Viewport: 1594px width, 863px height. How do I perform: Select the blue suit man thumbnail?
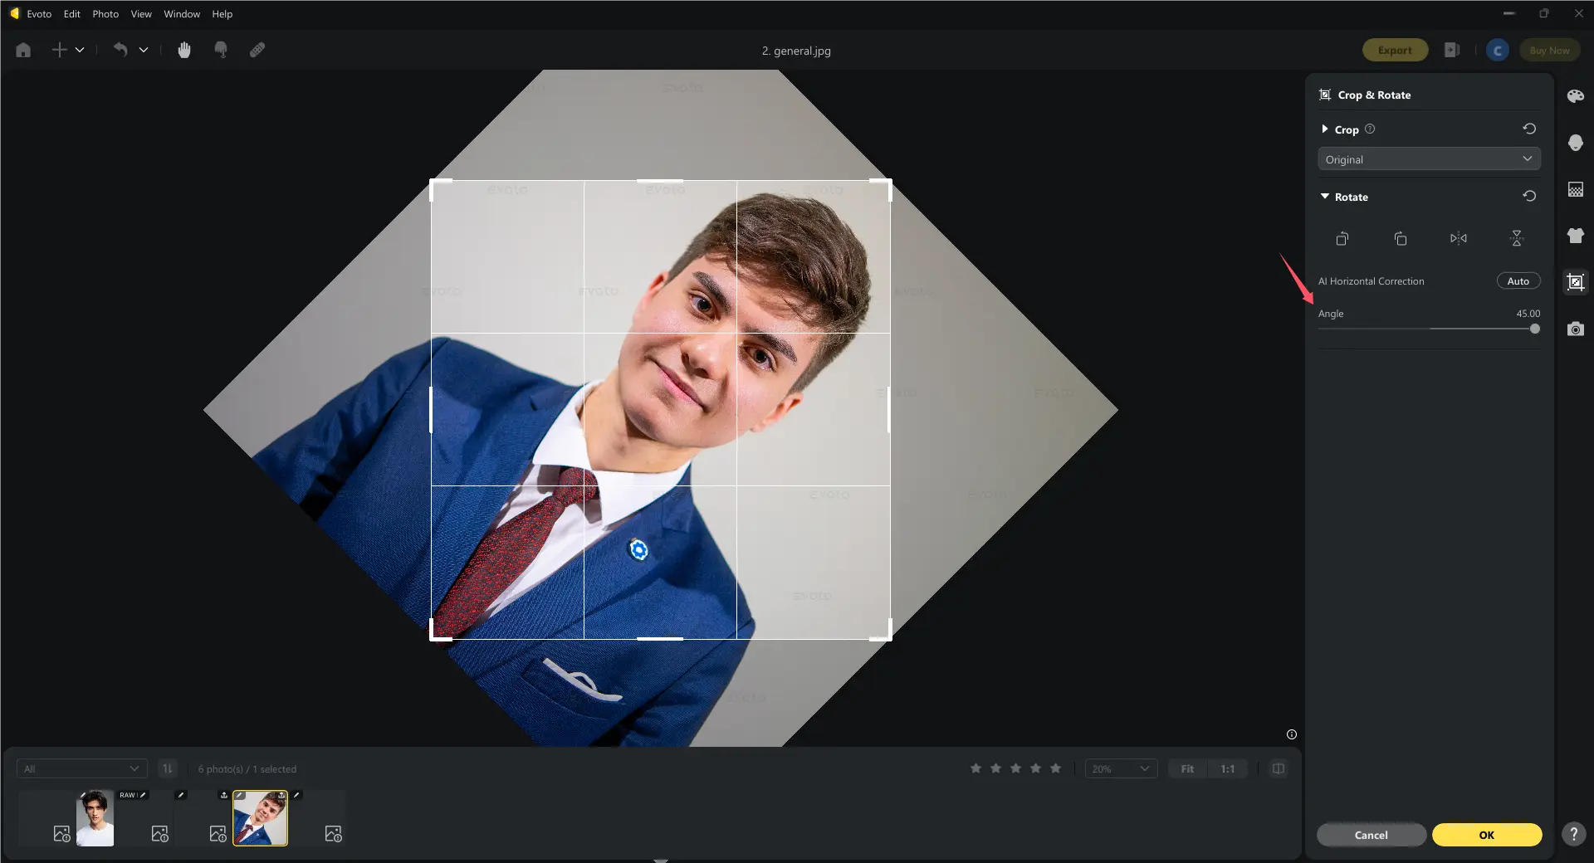coord(260,818)
